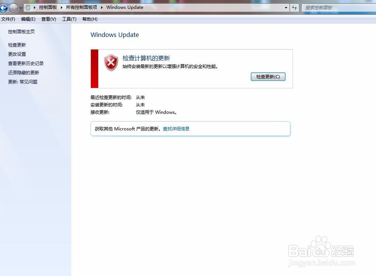Open 检查更新 from the sidebar
This screenshot has height=276, width=376.
17,45
